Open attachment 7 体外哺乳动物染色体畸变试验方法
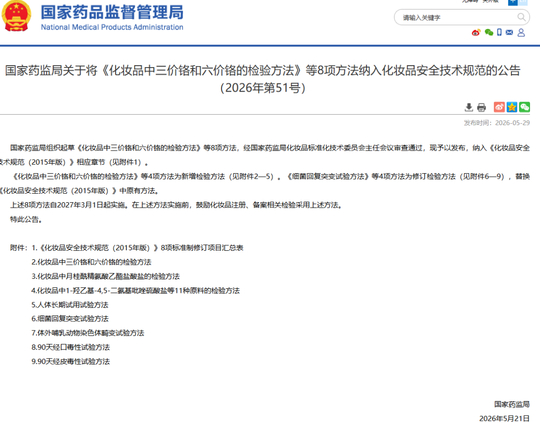This screenshot has width=540, height=423. pos(88,333)
